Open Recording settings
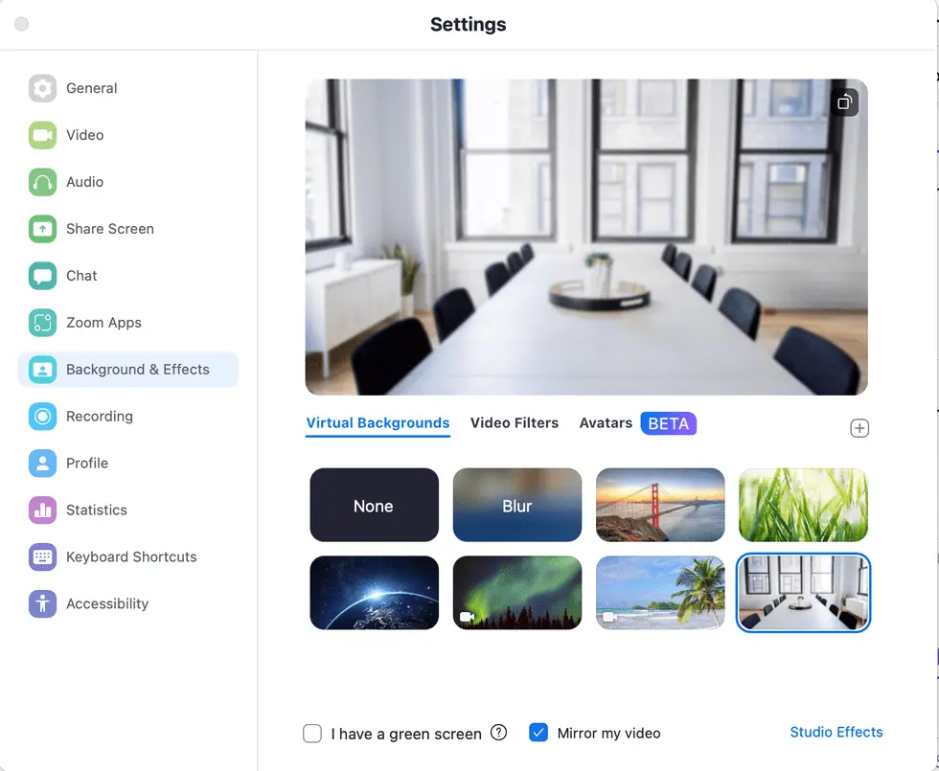This screenshot has height=771, width=939. [x=99, y=416]
